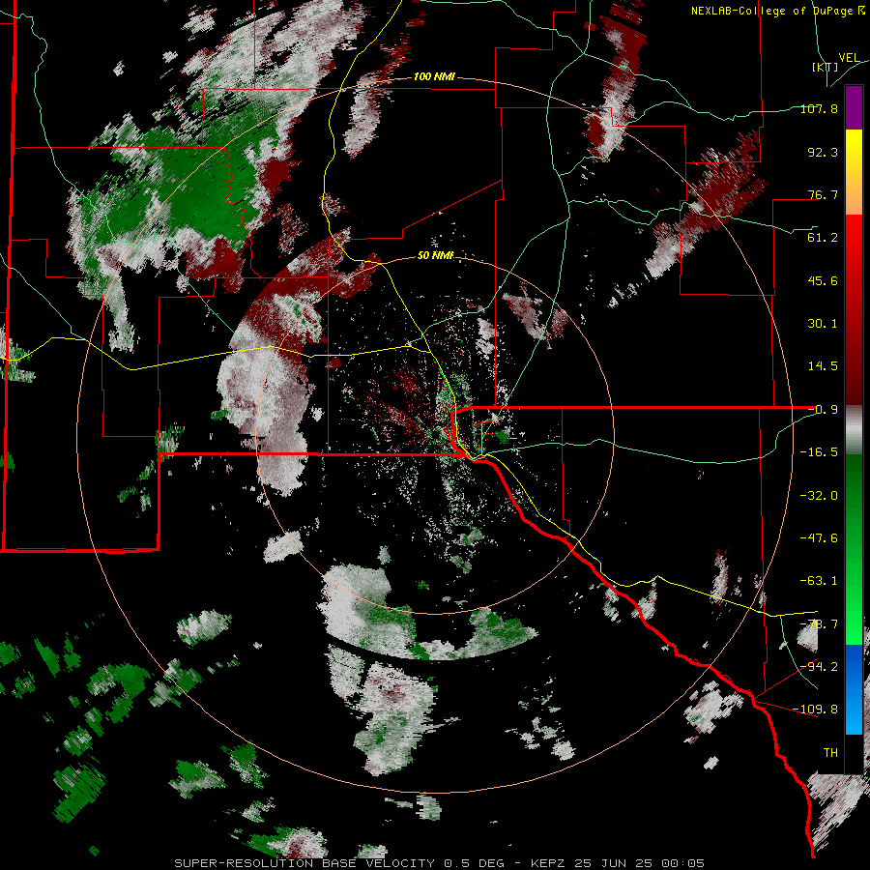The height and width of the screenshot is (870, 870).
Task: Click the 45.6 velocity scale value
Action: point(823,280)
